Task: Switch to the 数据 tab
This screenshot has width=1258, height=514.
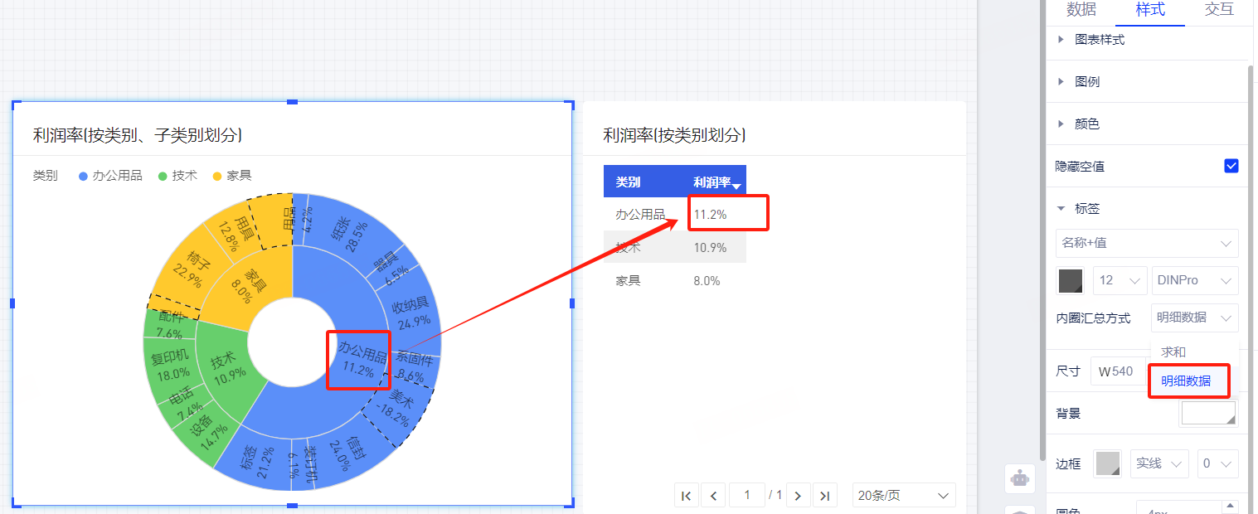Action: pos(1081,10)
